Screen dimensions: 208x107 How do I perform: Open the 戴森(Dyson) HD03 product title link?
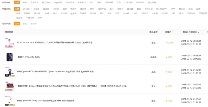[55, 72]
